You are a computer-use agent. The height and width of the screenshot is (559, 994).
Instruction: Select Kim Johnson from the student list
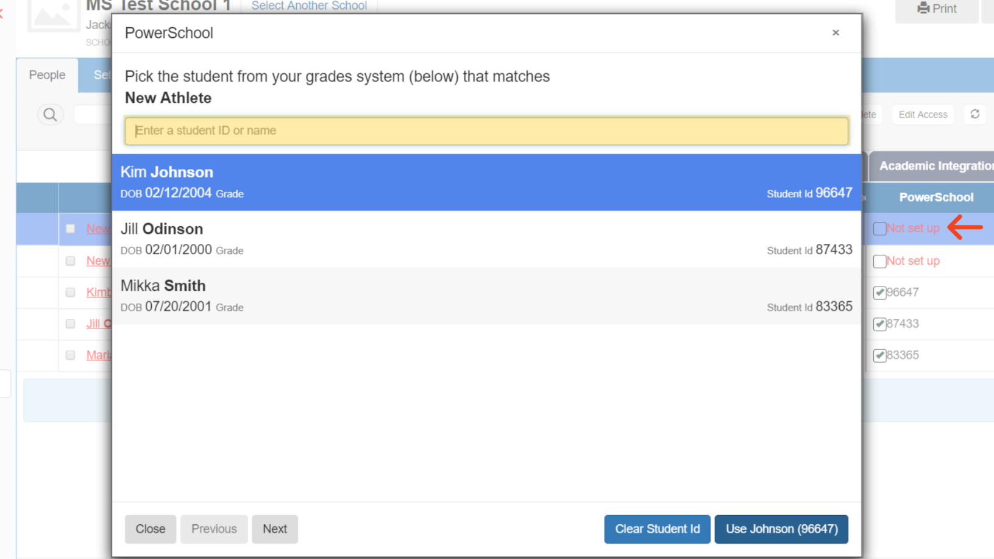pos(486,182)
